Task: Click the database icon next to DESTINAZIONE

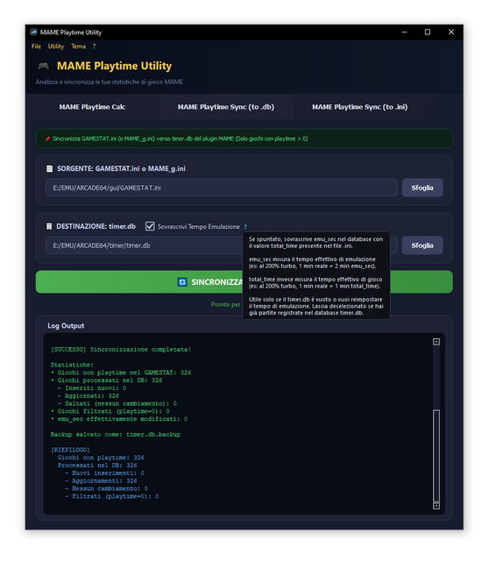Action: [x=49, y=226]
